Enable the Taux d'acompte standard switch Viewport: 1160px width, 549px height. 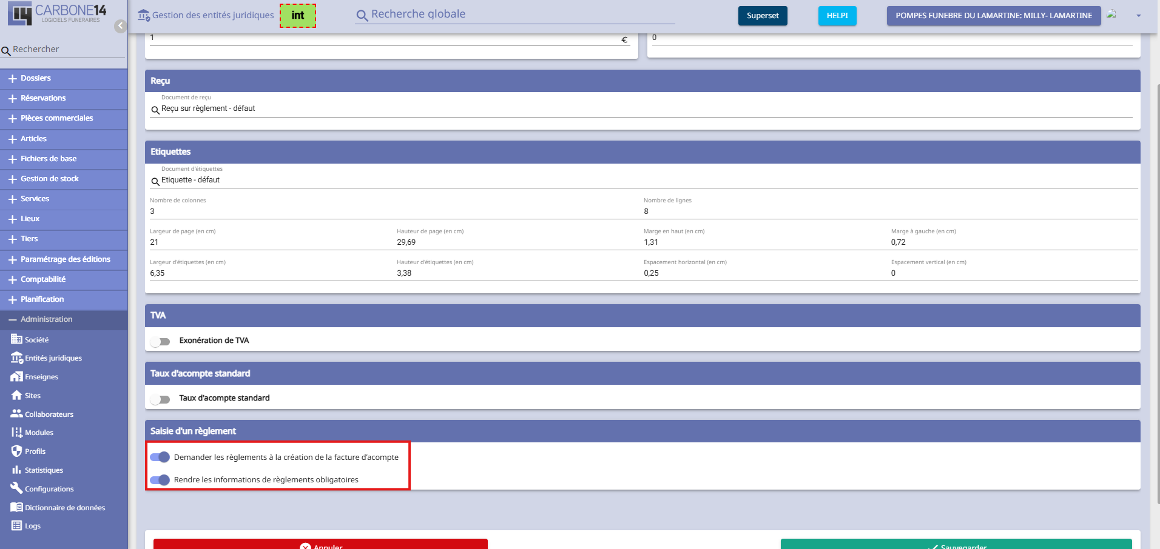pos(161,399)
